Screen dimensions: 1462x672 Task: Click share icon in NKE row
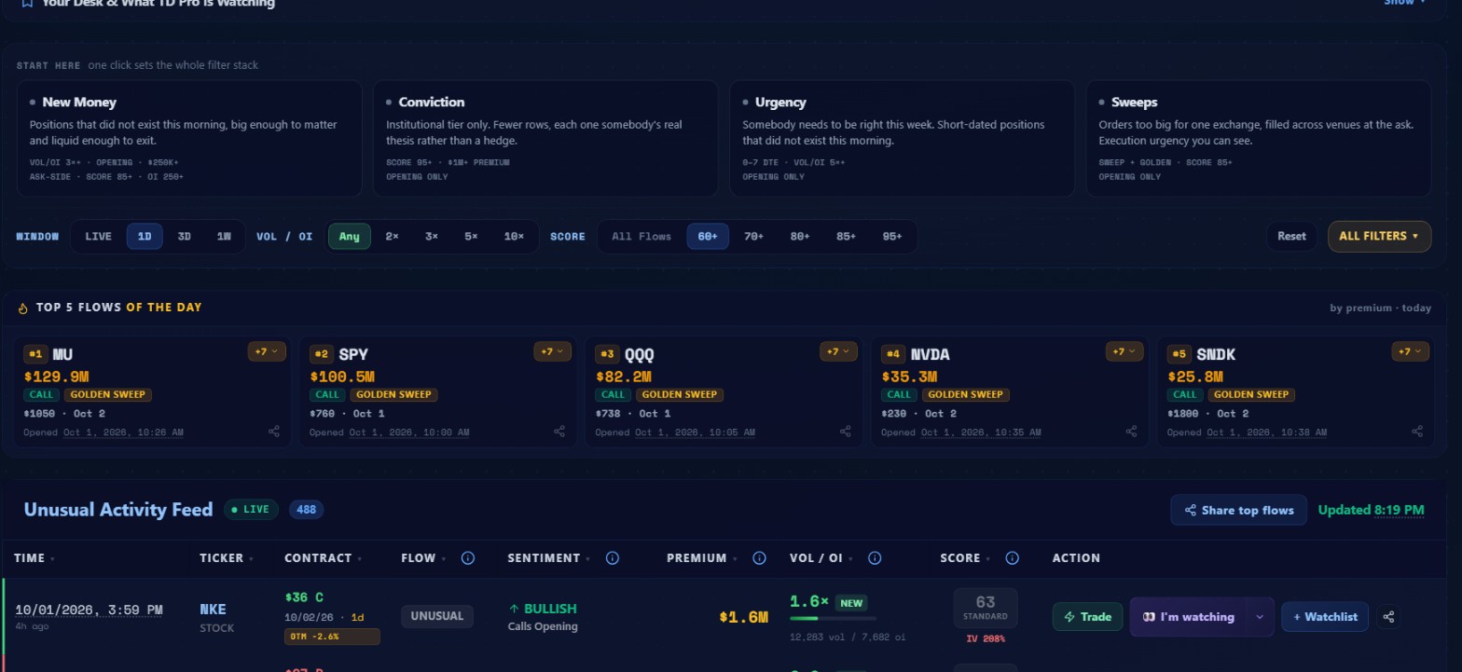click(1388, 617)
